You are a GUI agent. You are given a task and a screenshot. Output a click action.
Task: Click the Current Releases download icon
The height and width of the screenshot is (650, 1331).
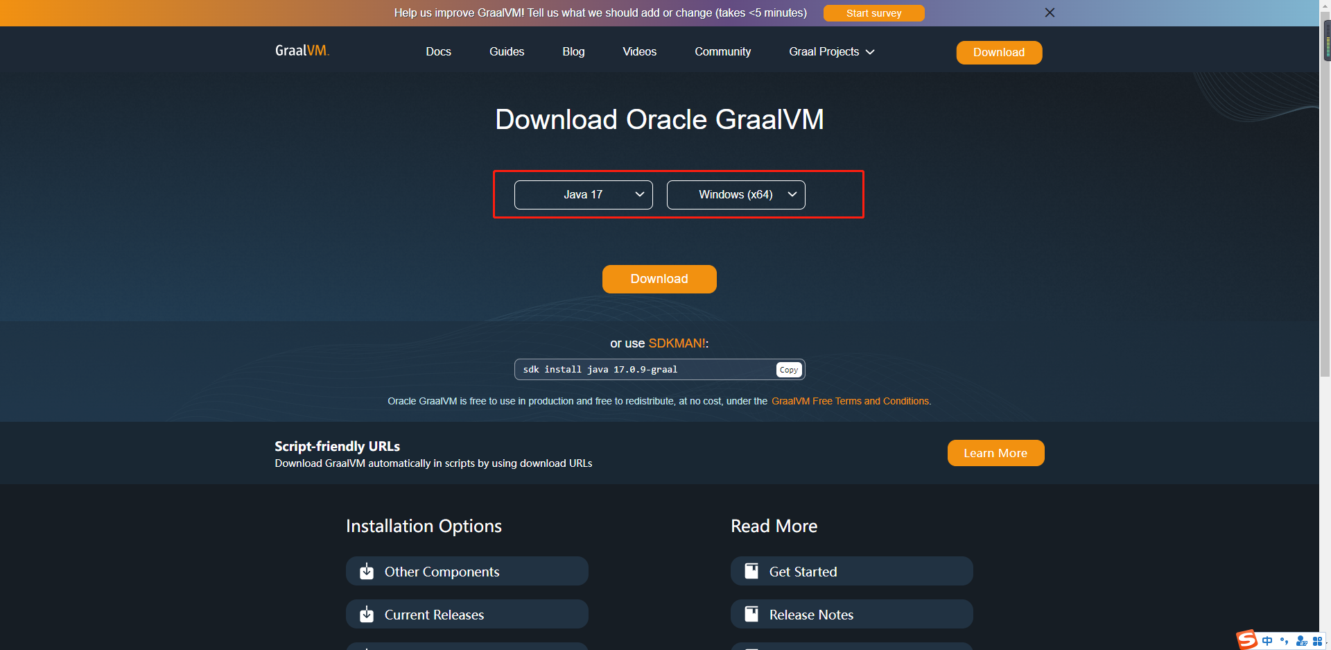tap(367, 615)
